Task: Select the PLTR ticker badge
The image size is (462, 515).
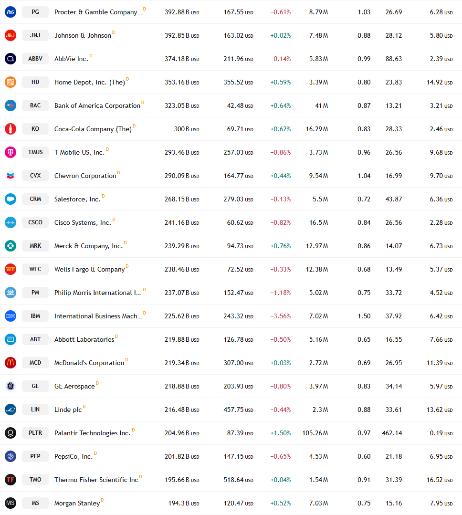Action: click(35, 433)
